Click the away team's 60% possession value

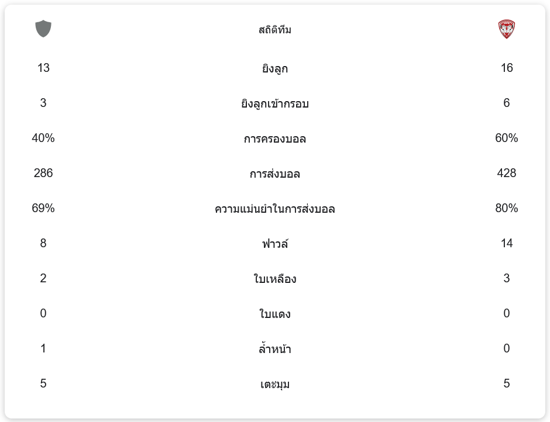(506, 138)
